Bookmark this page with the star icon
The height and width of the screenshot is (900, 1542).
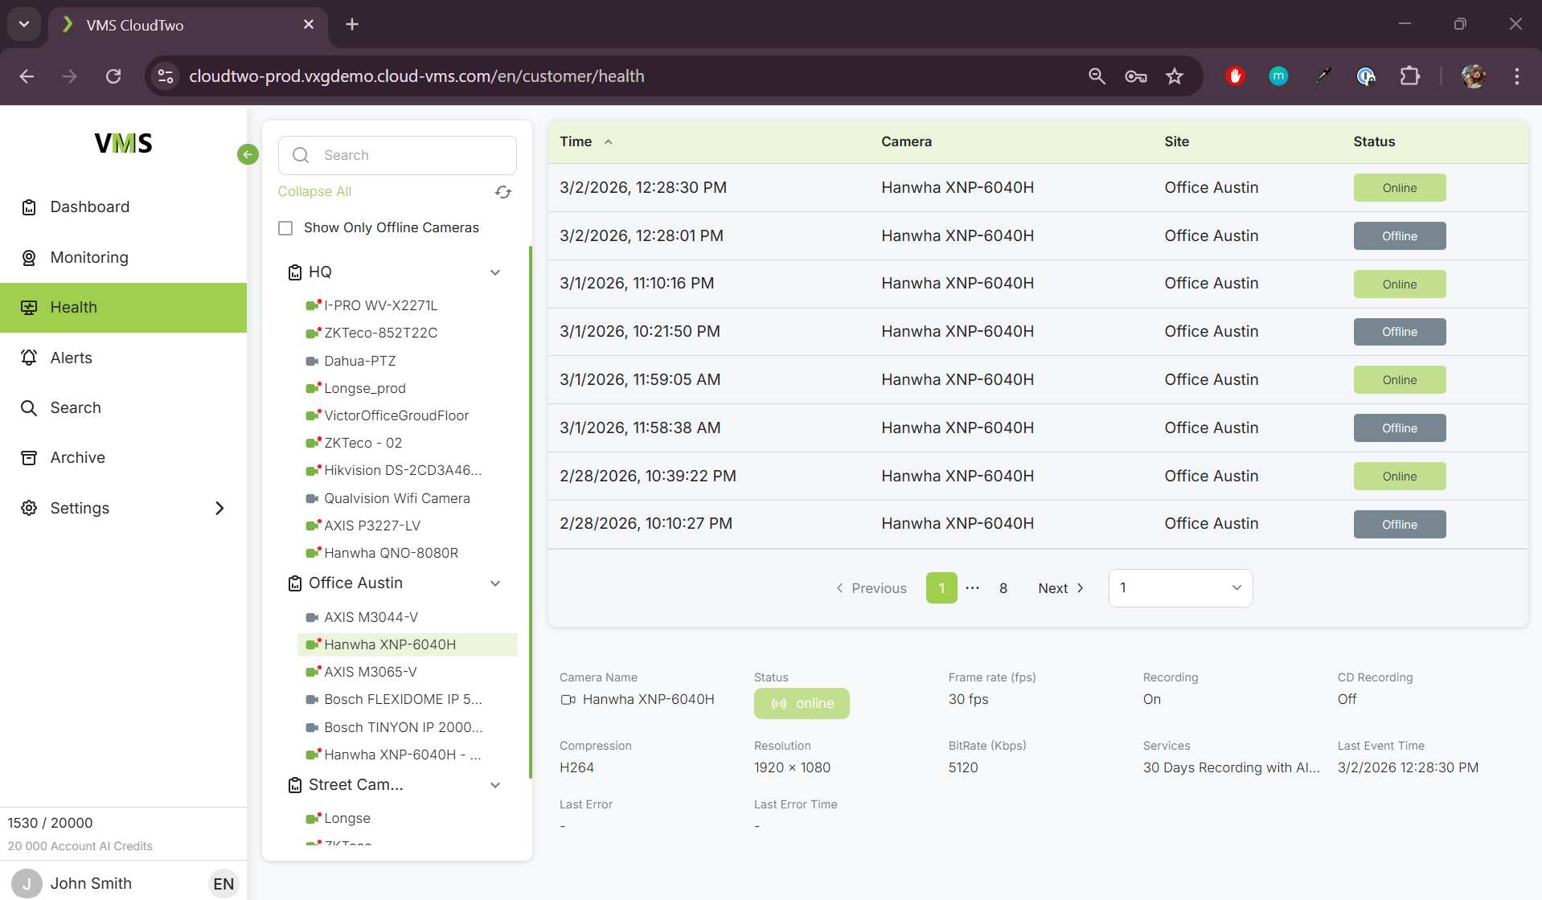point(1175,76)
